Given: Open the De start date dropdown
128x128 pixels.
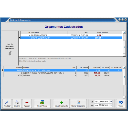Looking at the screenshot, I should (111, 102).
